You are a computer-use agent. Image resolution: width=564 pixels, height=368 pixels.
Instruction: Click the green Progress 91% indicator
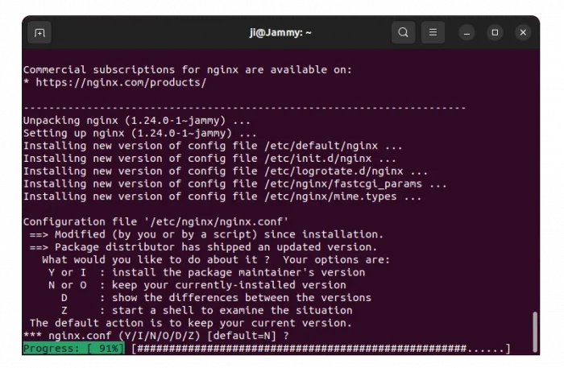(73, 349)
